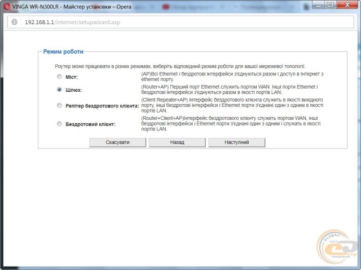Maximize the Opera window
The image size is (361, 270).
tap(331, 5)
